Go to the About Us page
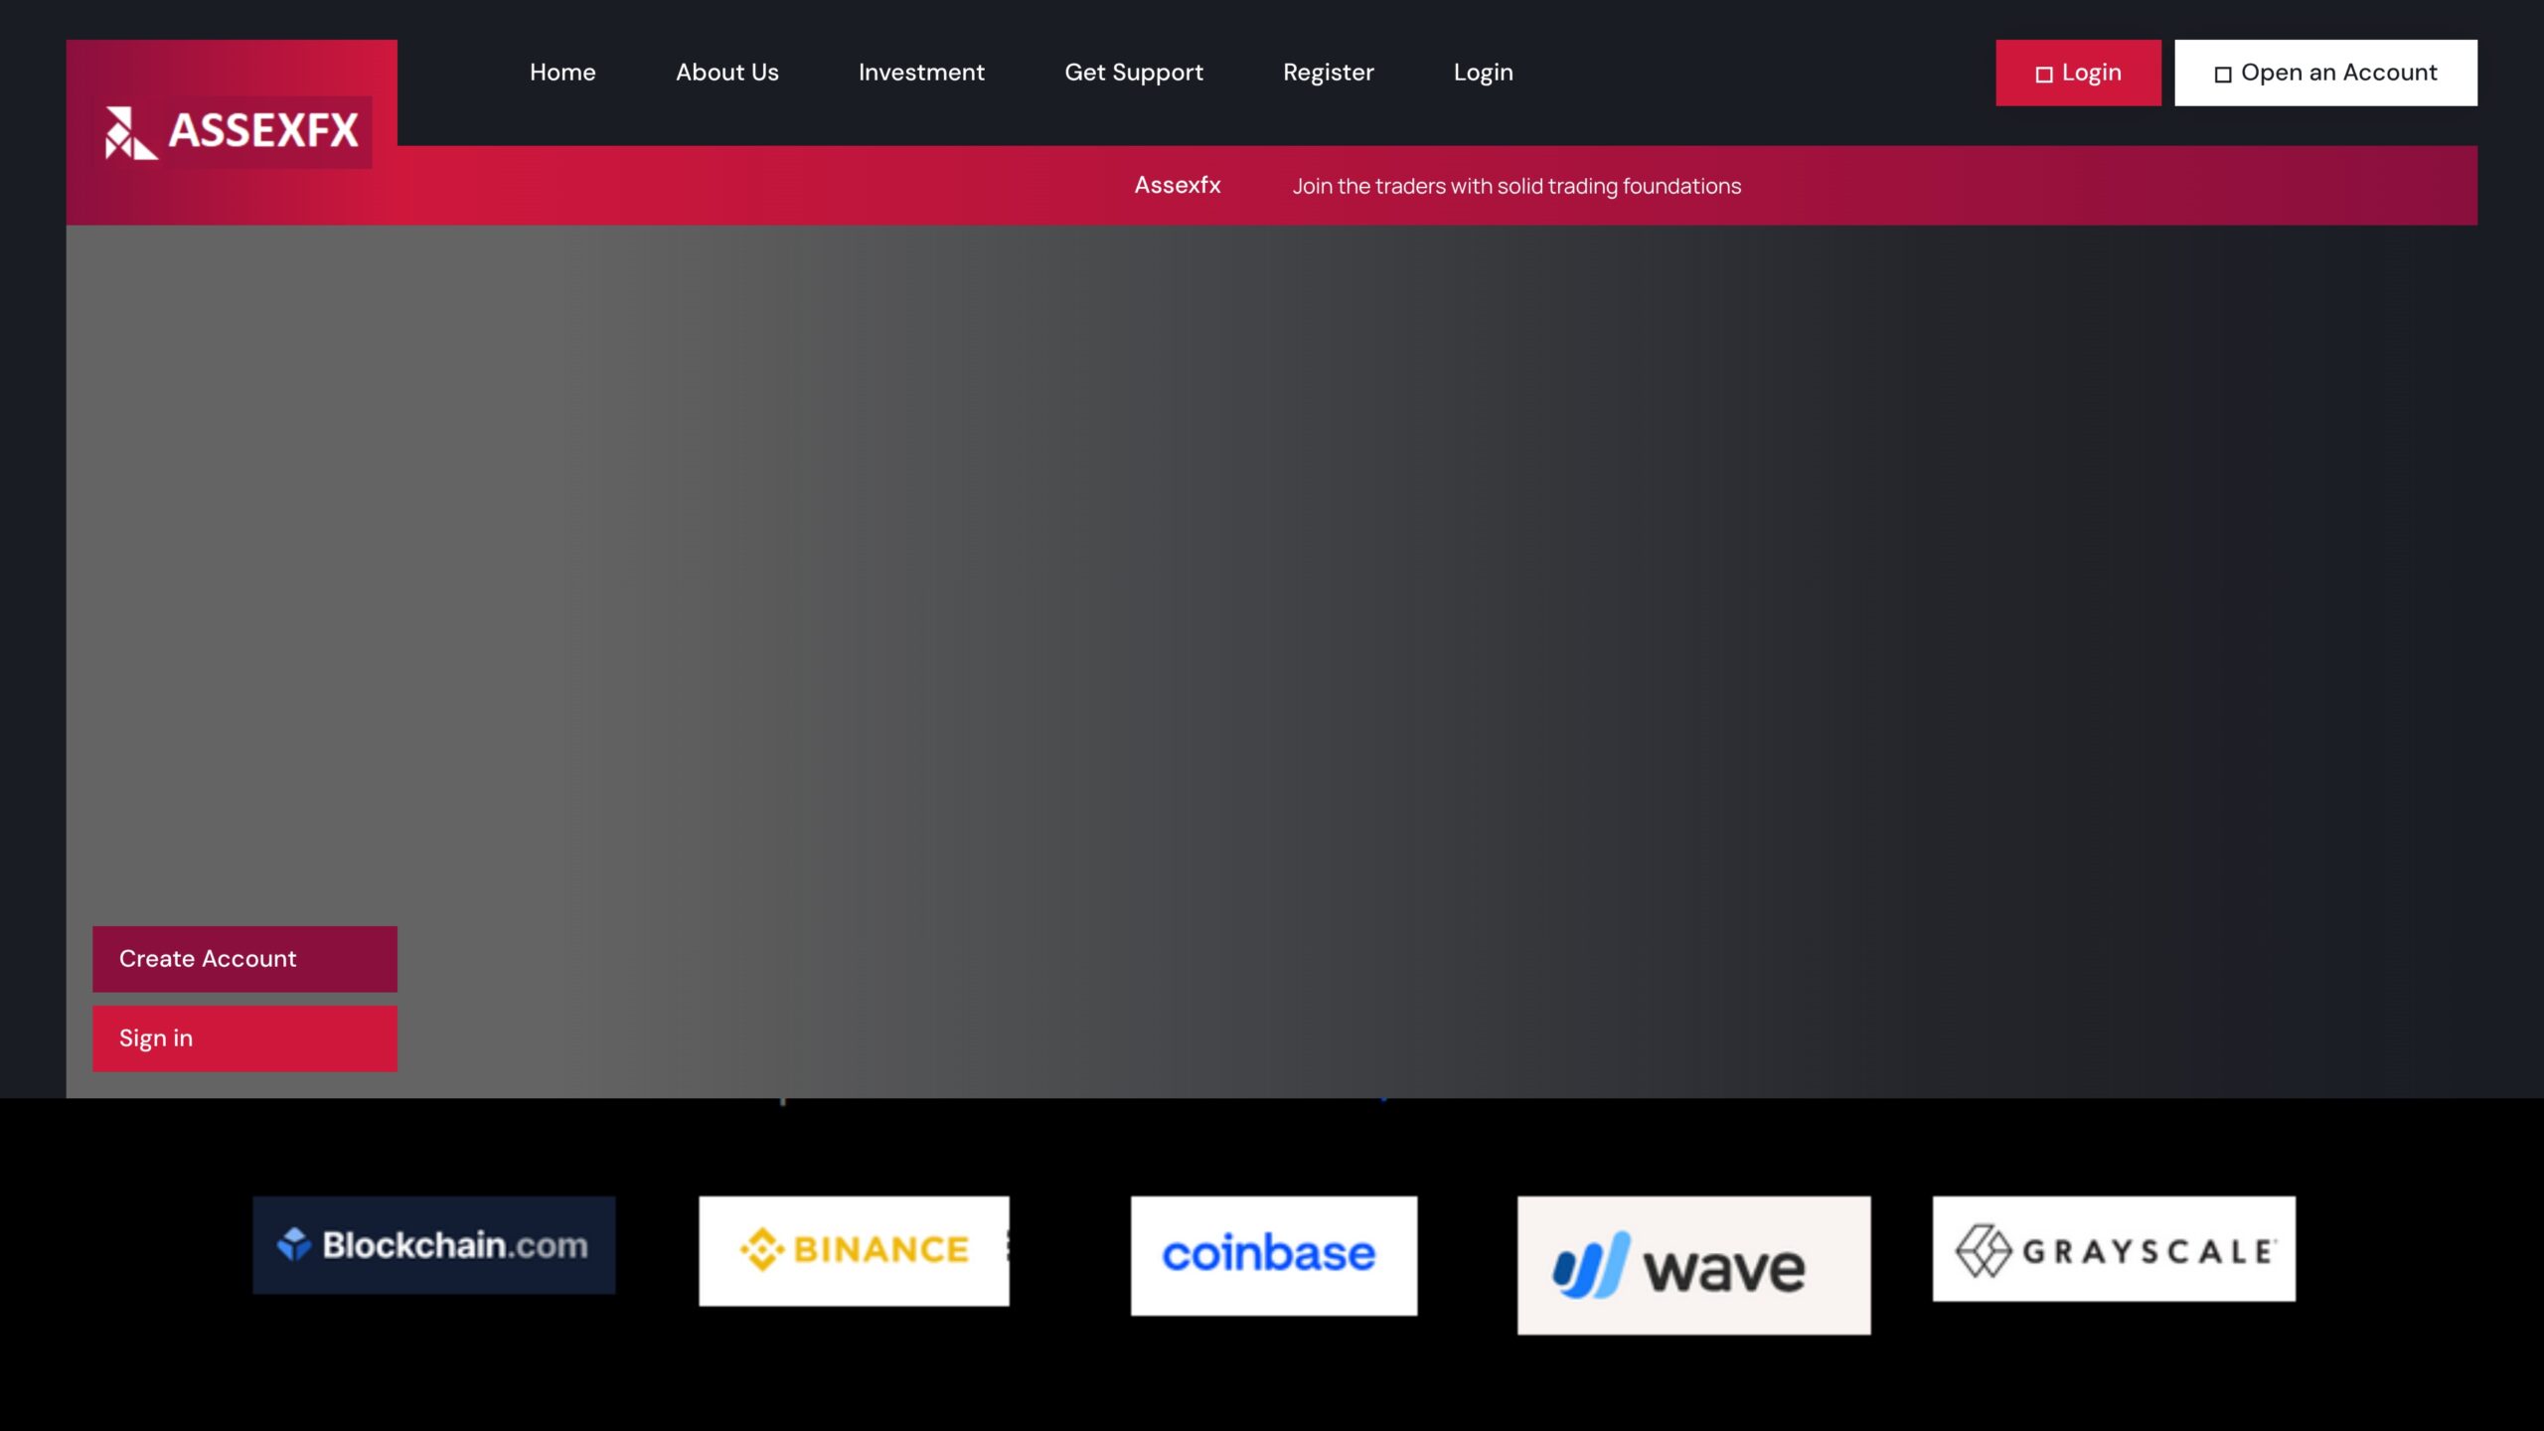The image size is (2544, 1431). (726, 73)
